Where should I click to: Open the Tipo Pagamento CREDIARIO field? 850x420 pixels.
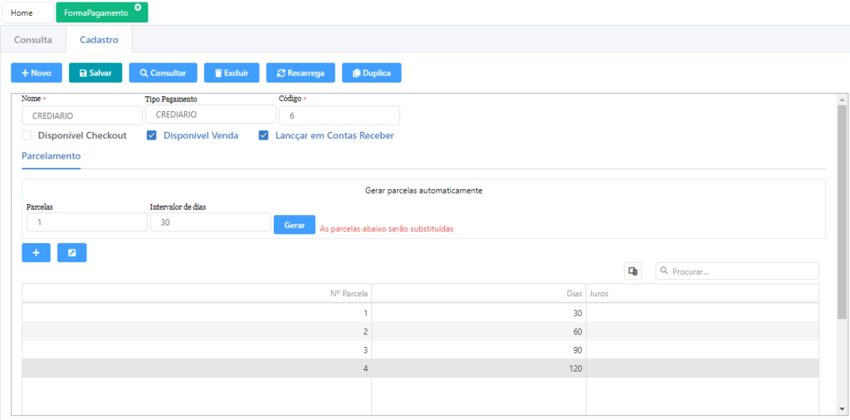(x=209, y=115)
